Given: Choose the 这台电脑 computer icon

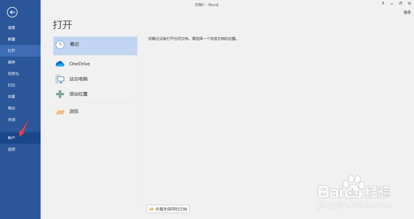Looking at the screenshot, I should [60, 79].
